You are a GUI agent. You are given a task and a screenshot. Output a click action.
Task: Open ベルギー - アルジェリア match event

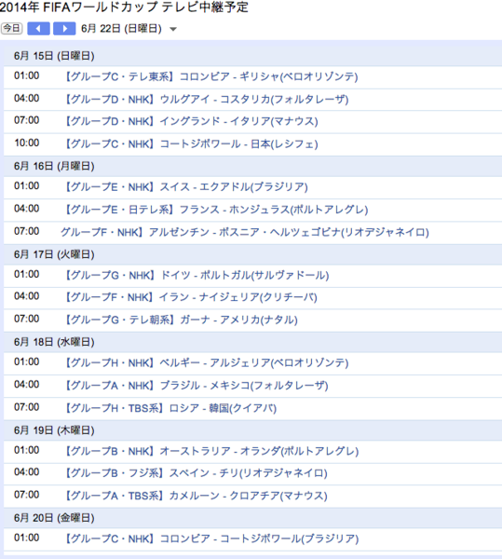206,363
